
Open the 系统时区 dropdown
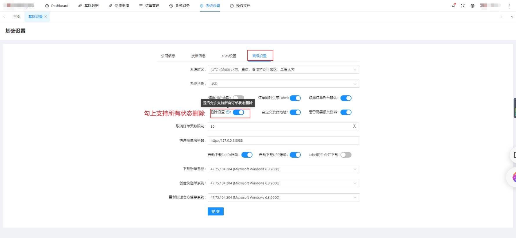tap(283, 70)
